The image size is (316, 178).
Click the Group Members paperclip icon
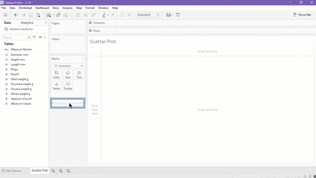coord(113,15)
